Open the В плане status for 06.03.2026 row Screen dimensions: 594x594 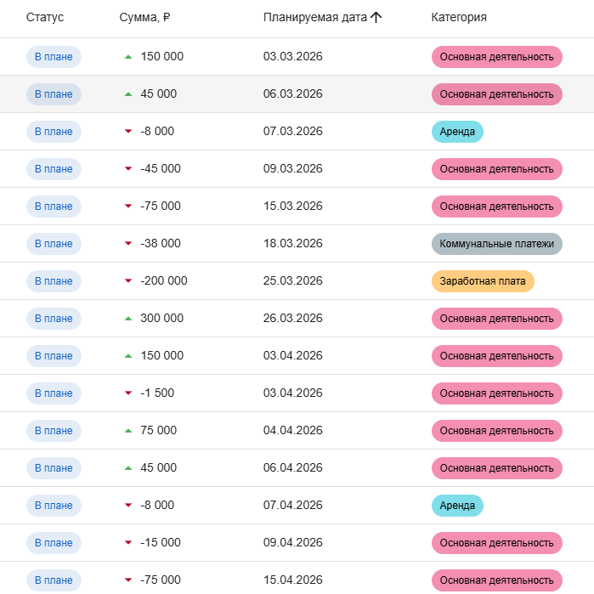pyautogui.click(x=54, y=94)
